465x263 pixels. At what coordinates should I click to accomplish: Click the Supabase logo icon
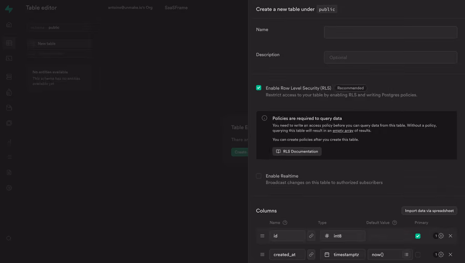[9, 9]
